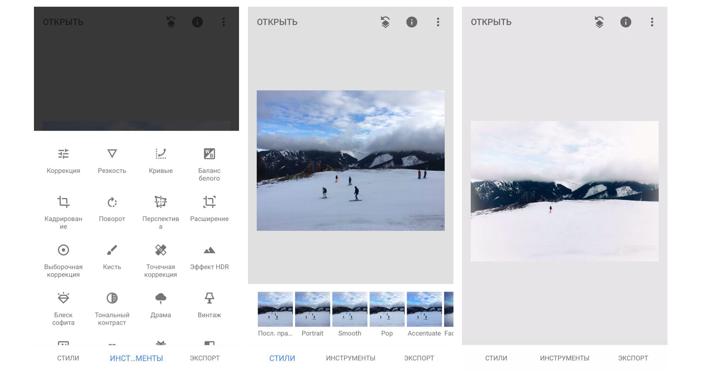The height and width of the screenshot is (378, 705).
Task: Open the overflow menu in right screen
Action: [x=652, y=22]
